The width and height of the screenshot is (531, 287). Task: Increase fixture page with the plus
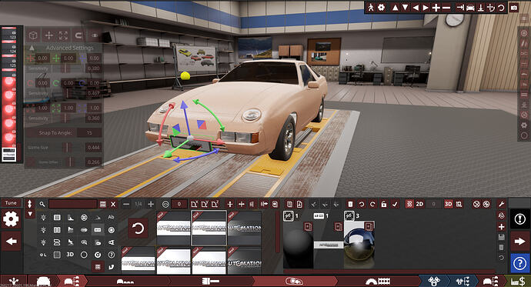pos(151,204)
